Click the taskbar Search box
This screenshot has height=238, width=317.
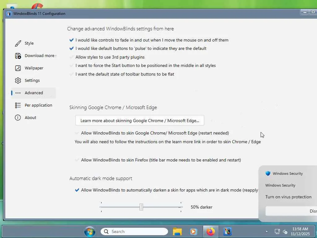click(x=134, y=231)
